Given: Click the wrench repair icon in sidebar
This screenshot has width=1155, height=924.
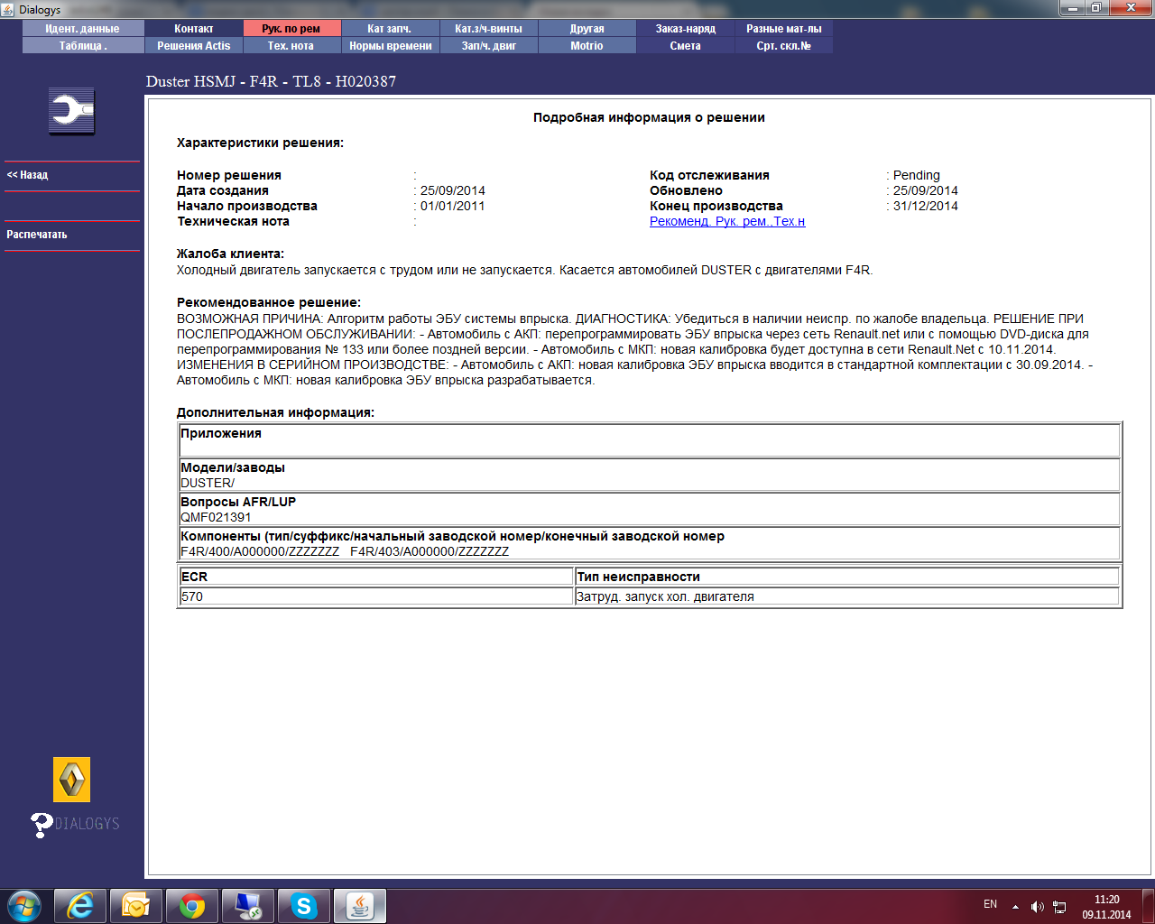Looking at the screenshot, I should [71, 111].
